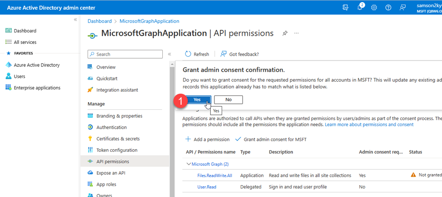Refresh the API permissions list
This screenshot has width=442, height=197.
point(197,54)
